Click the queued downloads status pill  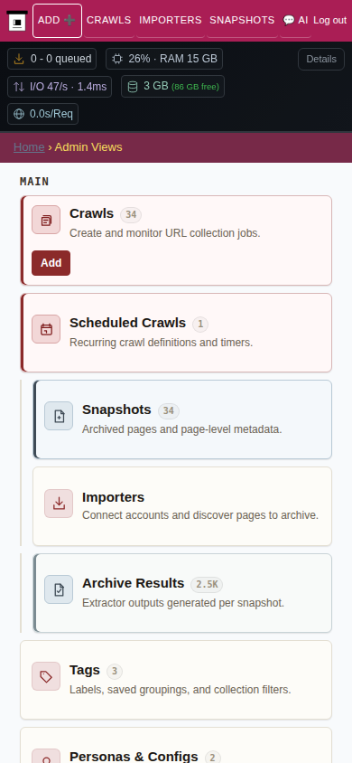52,59
